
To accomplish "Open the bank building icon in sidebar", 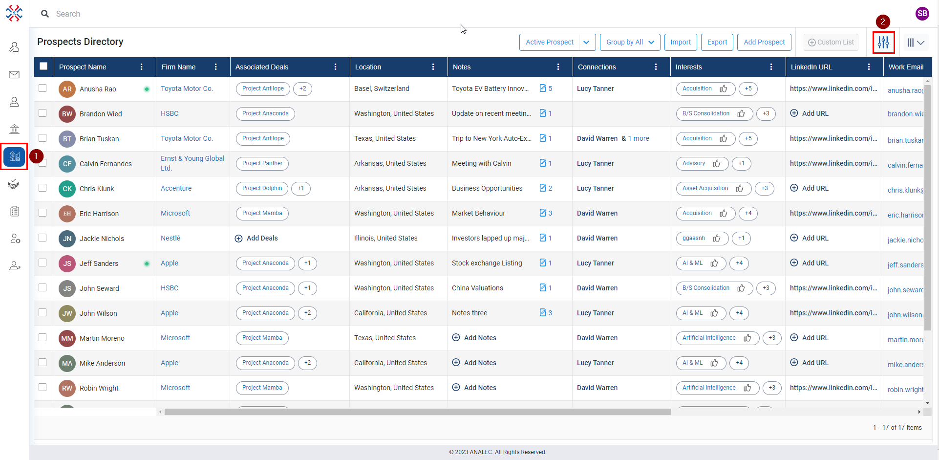I will click(14, 129).
